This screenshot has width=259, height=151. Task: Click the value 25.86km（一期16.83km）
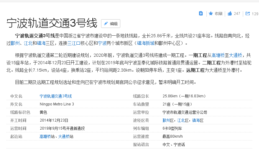click(184, 96)
